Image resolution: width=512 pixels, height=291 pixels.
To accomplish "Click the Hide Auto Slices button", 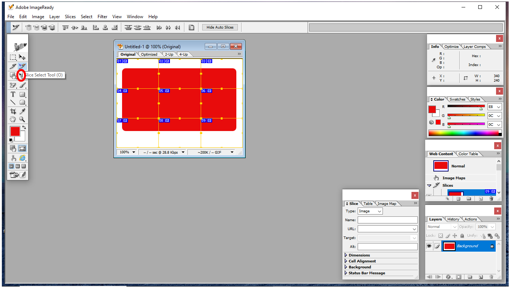I will point(220,27).
